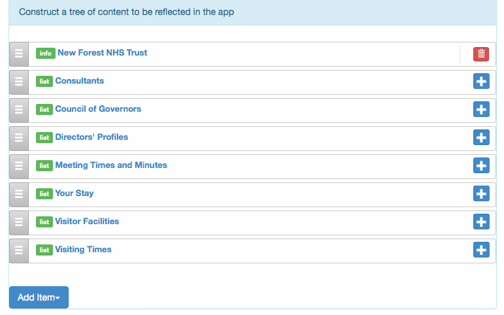Screen dimensions: 504x315
Task: Add an item under Visitor Facilities
Action: click(481, 222)
